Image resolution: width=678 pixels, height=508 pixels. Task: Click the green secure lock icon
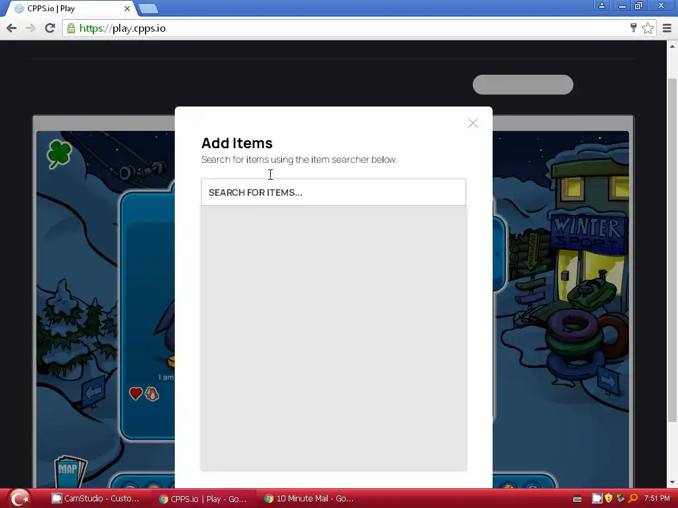point(71,28)
